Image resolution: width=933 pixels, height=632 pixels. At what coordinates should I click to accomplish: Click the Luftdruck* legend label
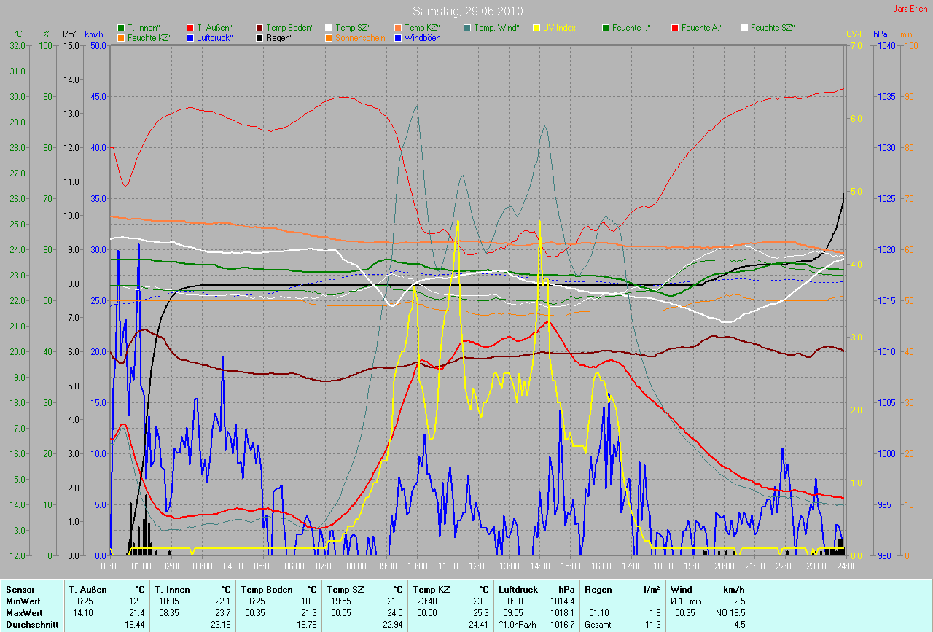pos(216,37)
